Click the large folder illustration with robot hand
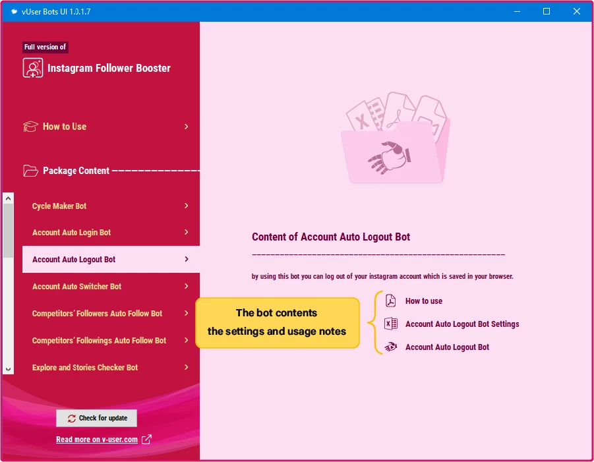This screenshot has height=462, width=594. [x=396, y=138]
